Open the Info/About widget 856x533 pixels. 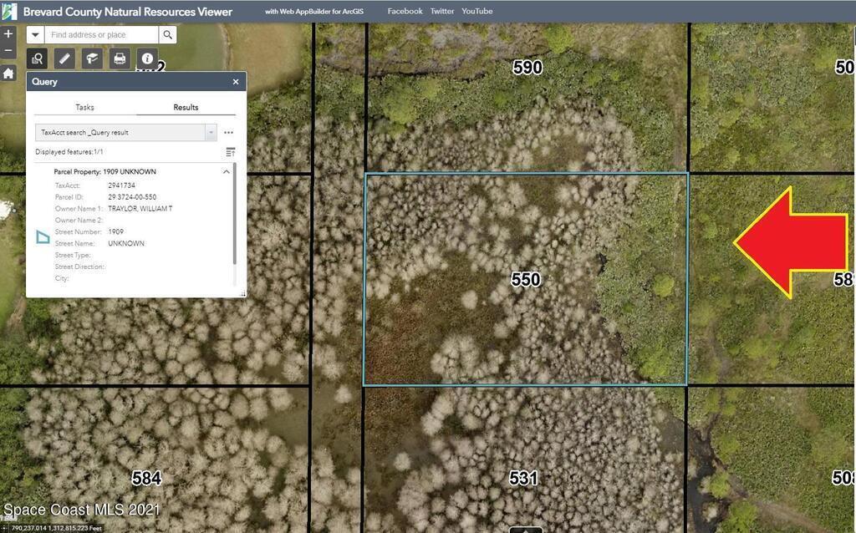[148, 58]
